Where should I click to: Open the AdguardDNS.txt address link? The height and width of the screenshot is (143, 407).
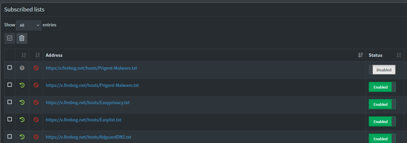click(x=88, y=137)
